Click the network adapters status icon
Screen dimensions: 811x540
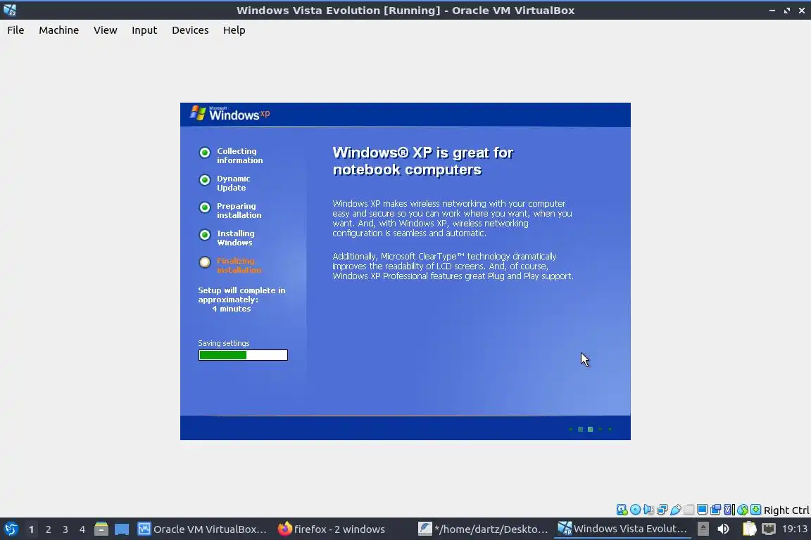click(x=662, y=510)
